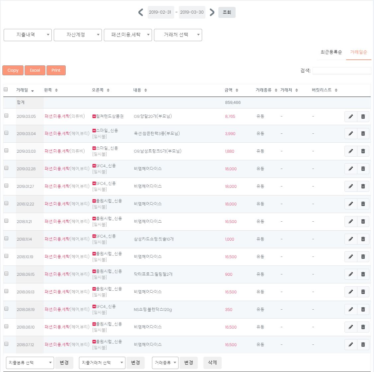
Task: Delete the 2018.08.19 NS쇼핑 entry
Action: point(363,310)
